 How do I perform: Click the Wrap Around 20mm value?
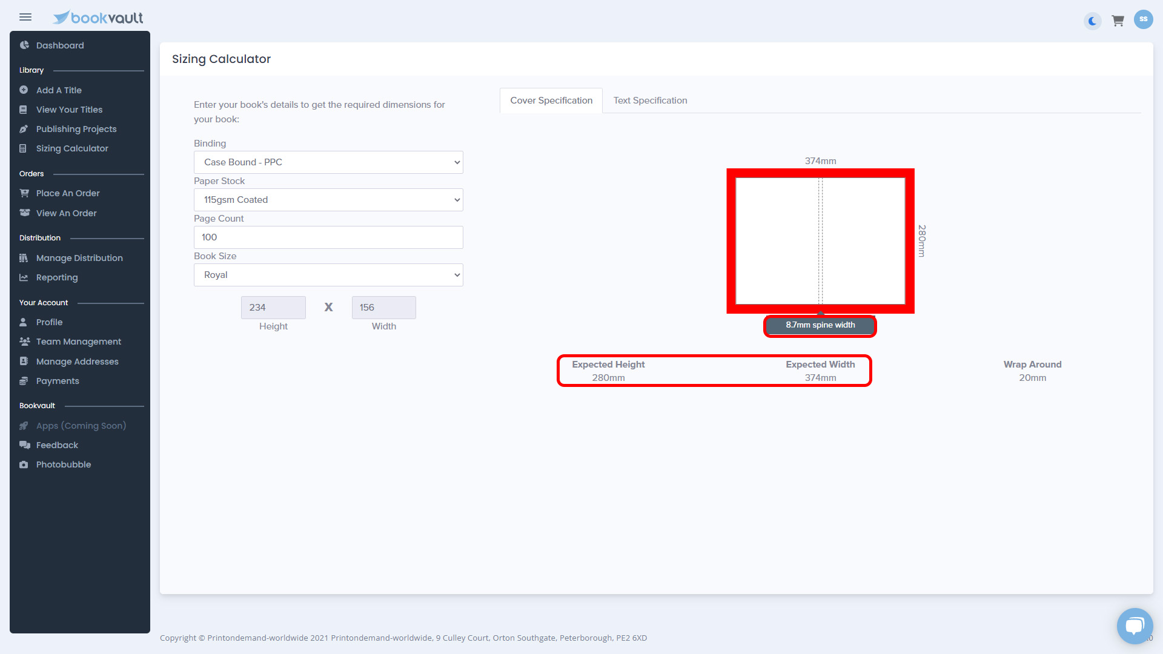pos(1032,378)
